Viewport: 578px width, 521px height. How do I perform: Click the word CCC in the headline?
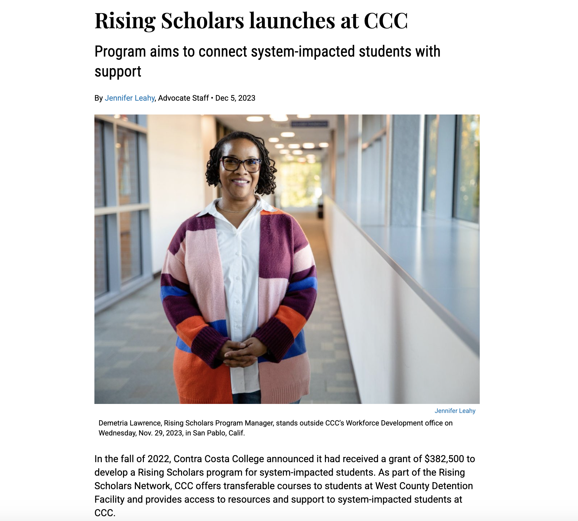pyautogui.click(x=386, y=21)
